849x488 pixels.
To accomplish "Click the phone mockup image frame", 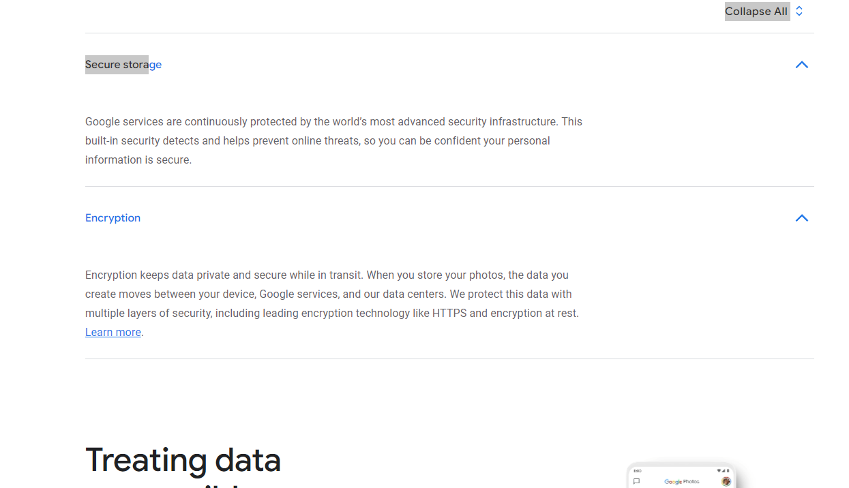I will click(x=682, y=476).
